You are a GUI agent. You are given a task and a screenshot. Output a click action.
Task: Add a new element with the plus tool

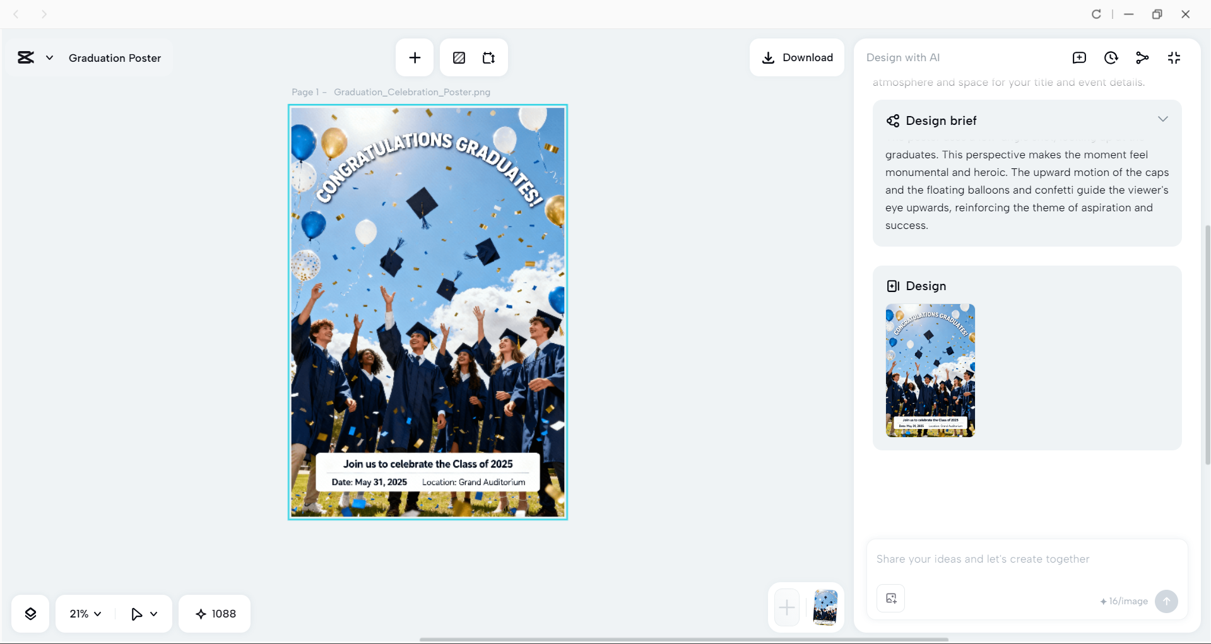tap(414, 57)
